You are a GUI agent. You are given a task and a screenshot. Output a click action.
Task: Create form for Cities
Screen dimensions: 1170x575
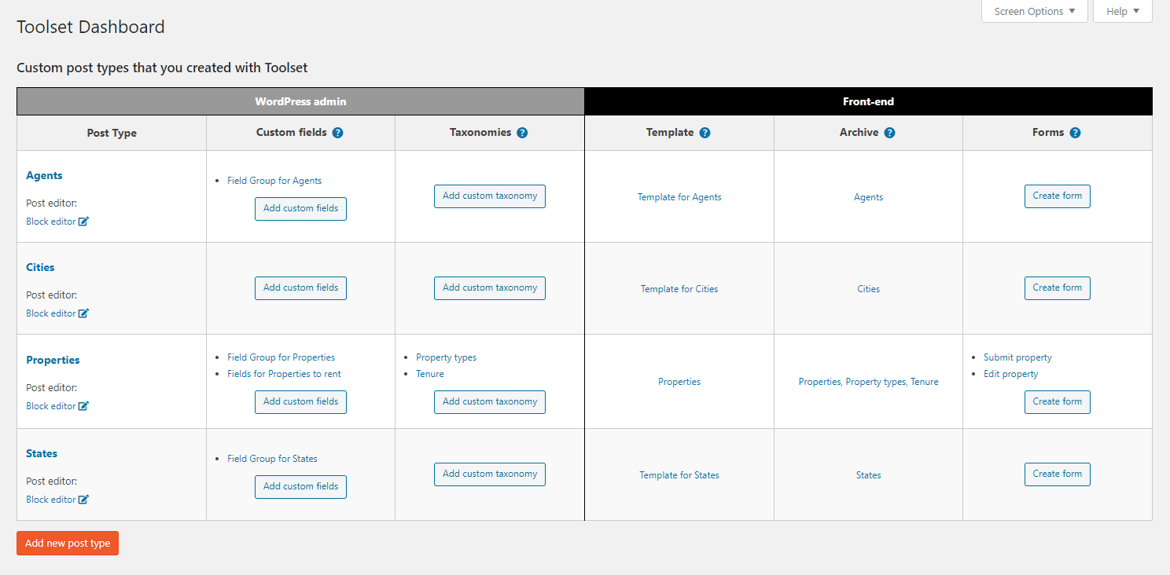pyautogui.click(x=1058, y=288)
